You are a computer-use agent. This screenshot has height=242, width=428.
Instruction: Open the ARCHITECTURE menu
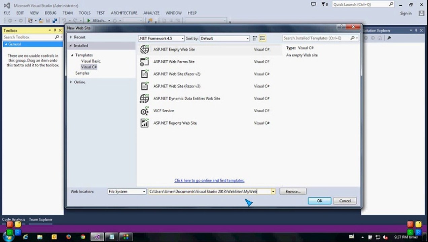124,13
